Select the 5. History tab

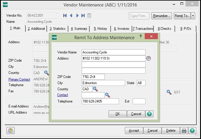(x=100, y=29)
